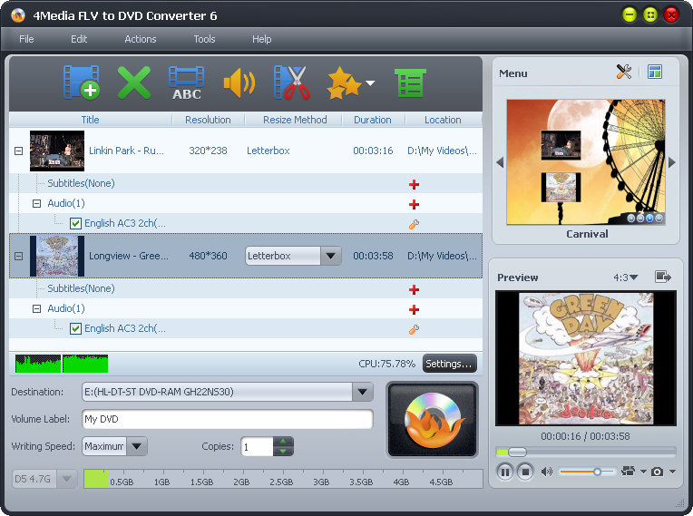The height and width of the screenshot is (516, 693).
Task: Click the Settings... button
Action: [x=449, y=364]
